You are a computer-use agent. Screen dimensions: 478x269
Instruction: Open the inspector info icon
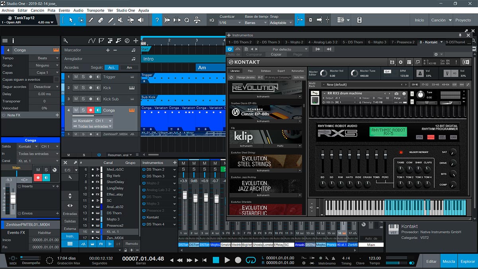[13, 40]
